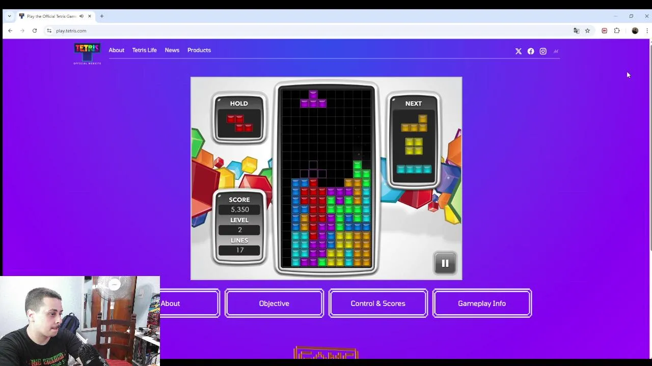652x366 pixels.
Task: Click the About button below the game
Action: click(189, 303)
